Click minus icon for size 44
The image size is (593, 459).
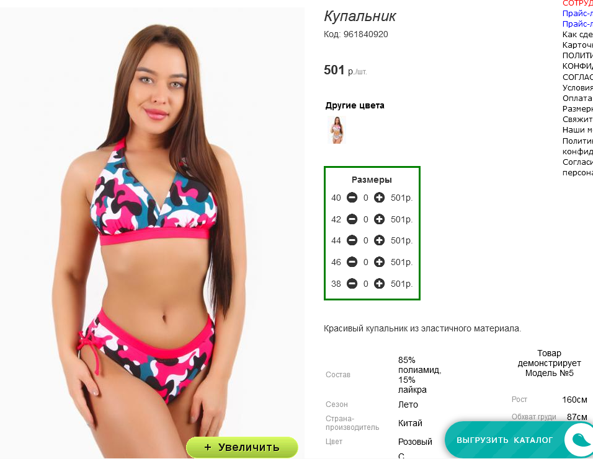point(352,240)
